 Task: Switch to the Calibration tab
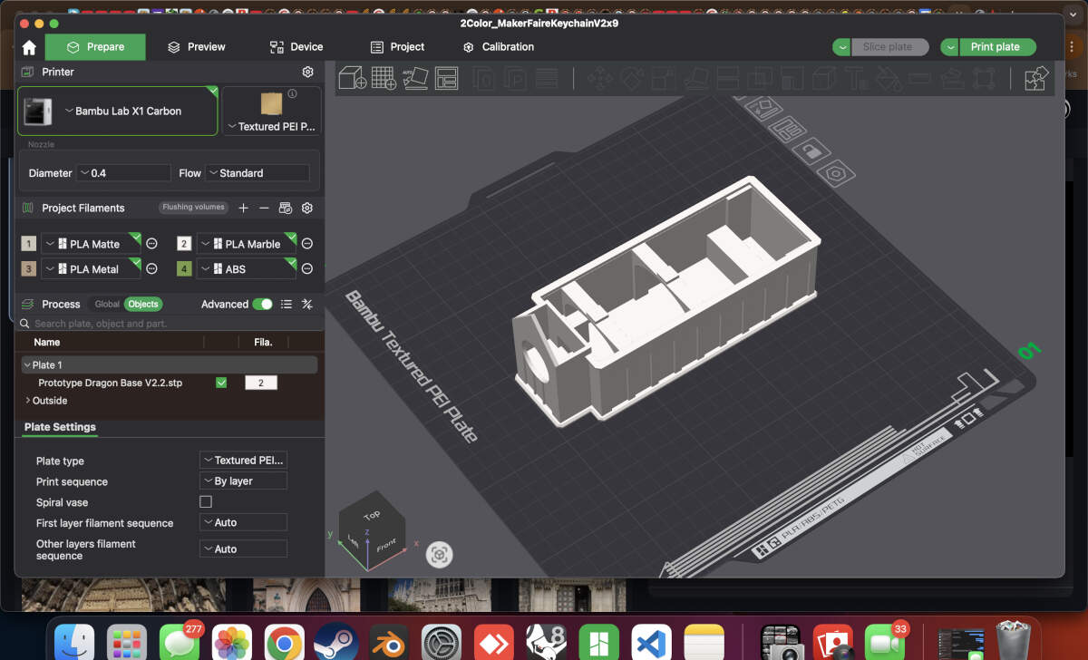[498, 47]
